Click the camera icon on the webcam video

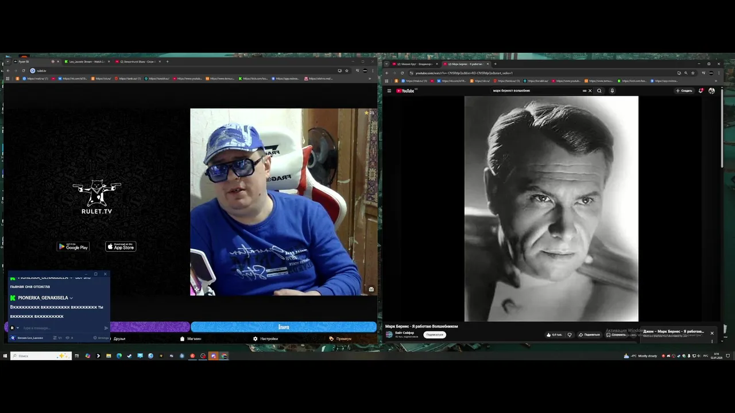pyautogui.click(x=371, y=289)
